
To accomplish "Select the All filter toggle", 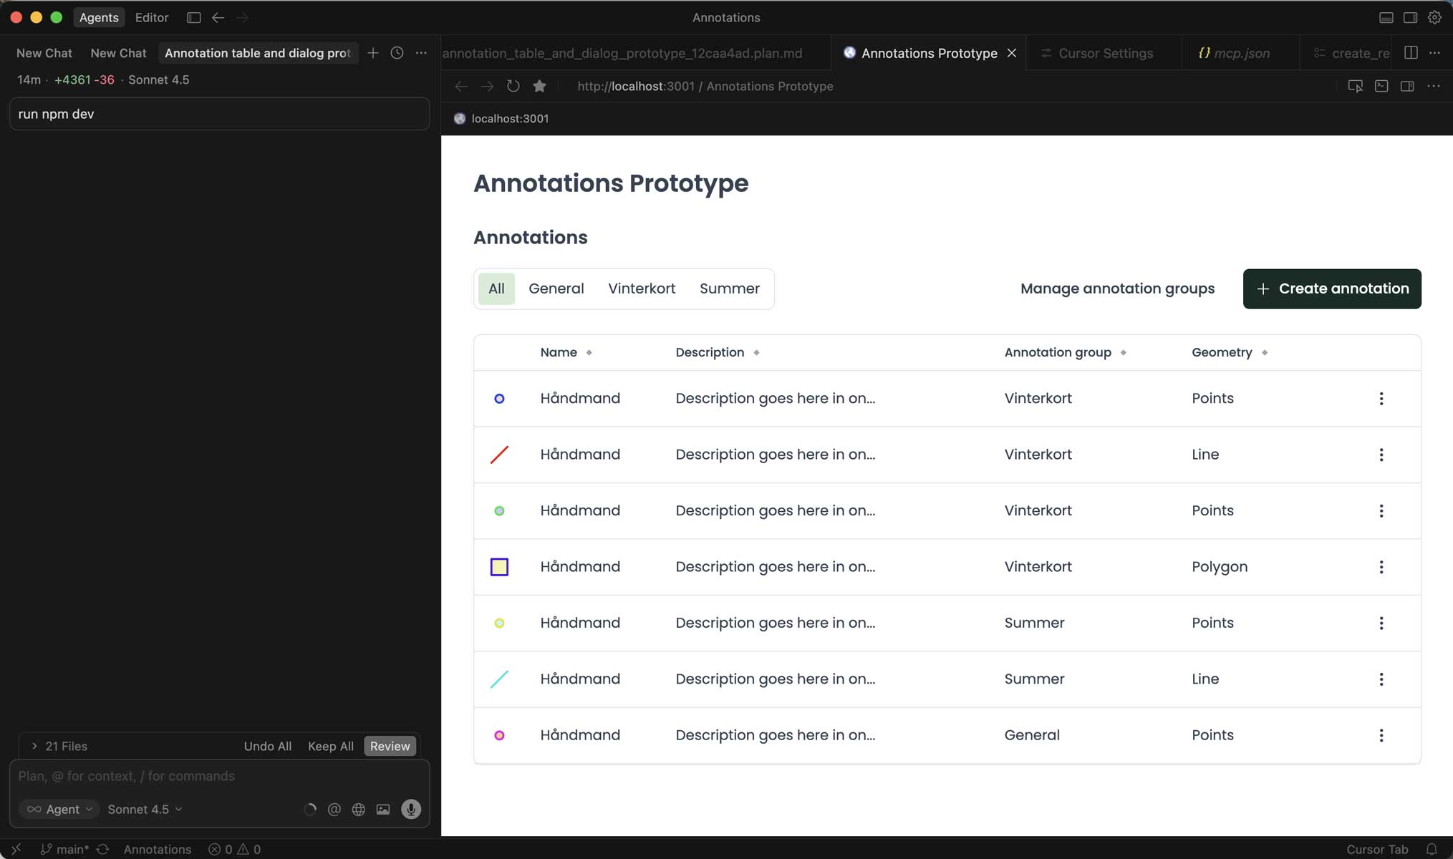I will click(496, 288).
